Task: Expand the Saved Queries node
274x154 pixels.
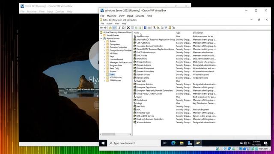Action: (101, 35)
